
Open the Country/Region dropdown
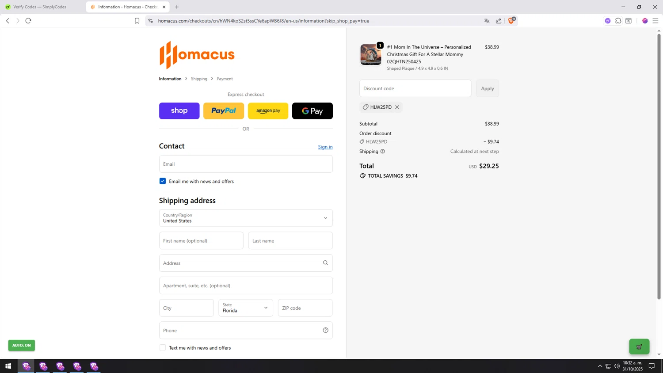click(x=246, y=218)
